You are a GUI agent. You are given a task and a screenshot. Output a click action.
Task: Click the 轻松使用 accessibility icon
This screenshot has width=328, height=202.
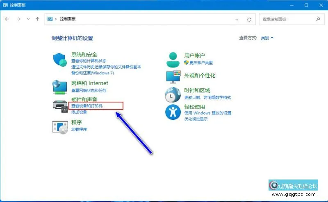pyautogui.click(x=173, y=112)
